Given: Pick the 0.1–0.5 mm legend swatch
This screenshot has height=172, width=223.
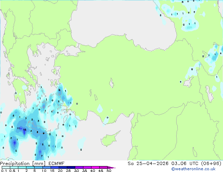Looking at the screenshot, I should tap(6, 167).
